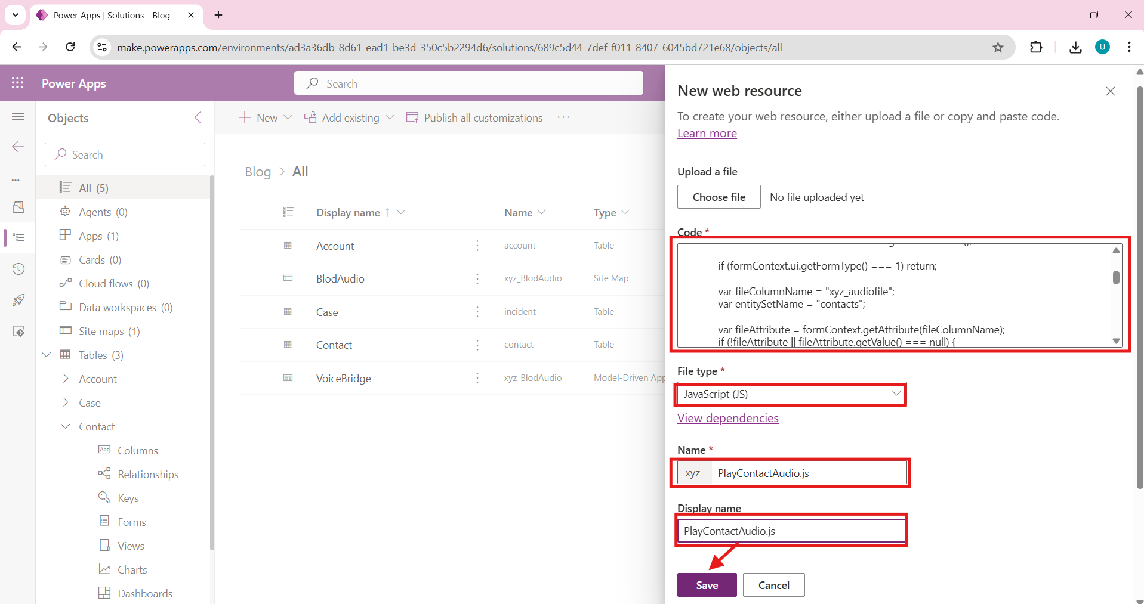Click the back arrow in left rail
This screenshot has width=1144, height=604.
18,147
